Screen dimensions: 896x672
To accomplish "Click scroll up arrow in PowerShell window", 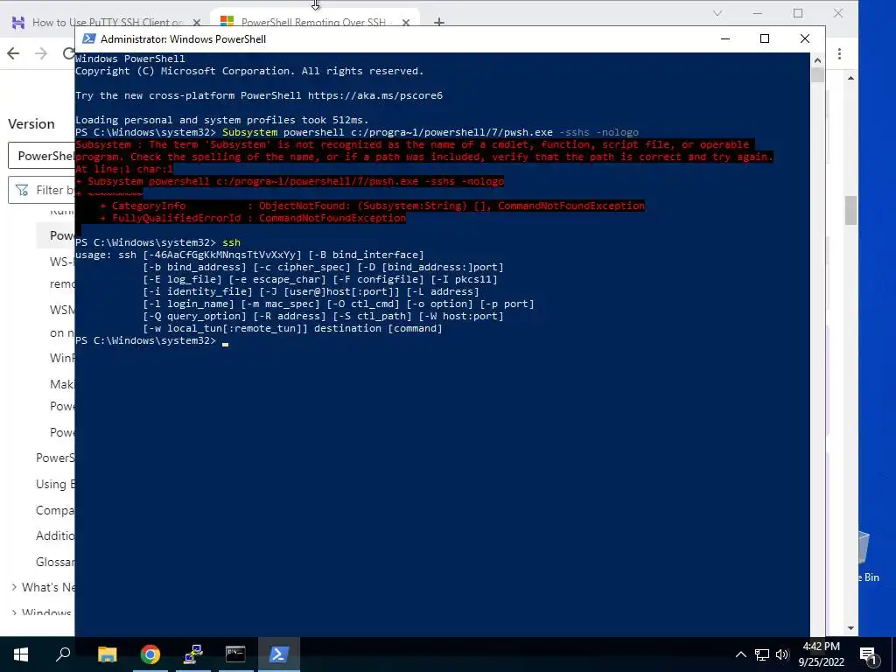I will 818,59.
